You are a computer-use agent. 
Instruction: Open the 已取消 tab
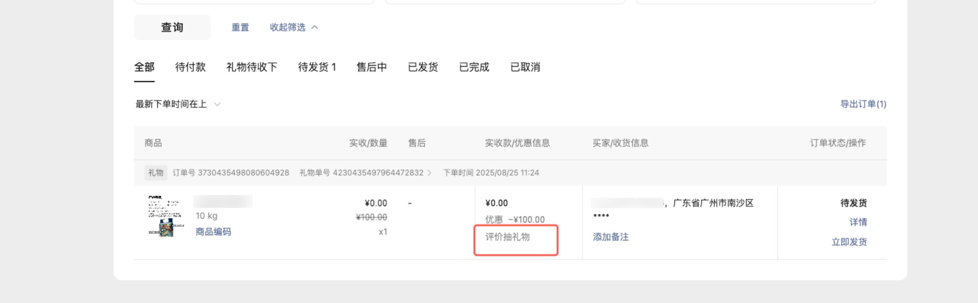(525, 67)
